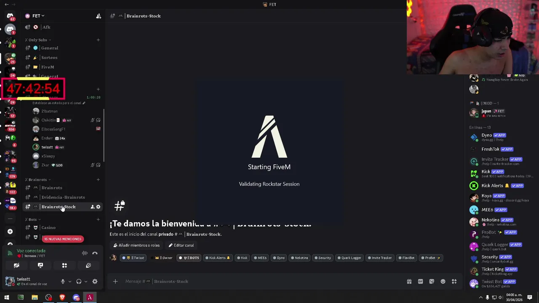Screen dimensions: 539x303
Task: Open the Windows Start menu
Action: [x=7, y=298]
